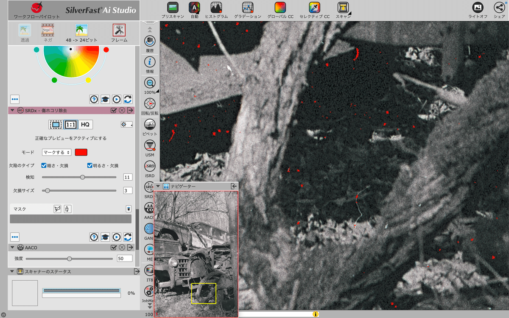Open the シェア icon top right

click(x=500, y=8)
